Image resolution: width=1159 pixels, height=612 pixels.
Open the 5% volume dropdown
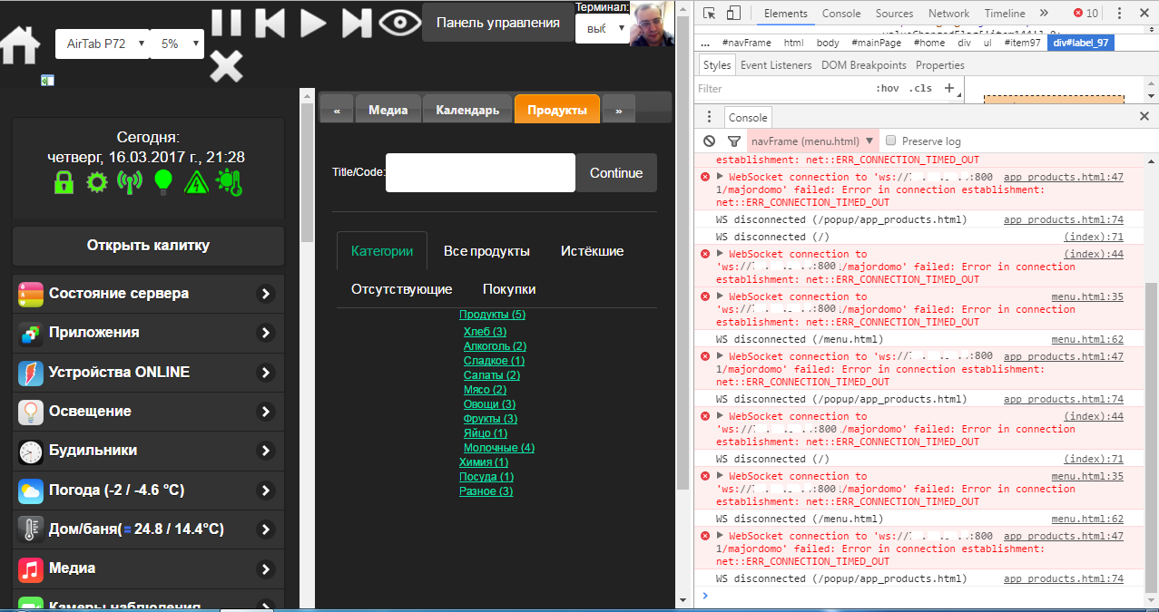pyautogui.click(x=178, y=44)
